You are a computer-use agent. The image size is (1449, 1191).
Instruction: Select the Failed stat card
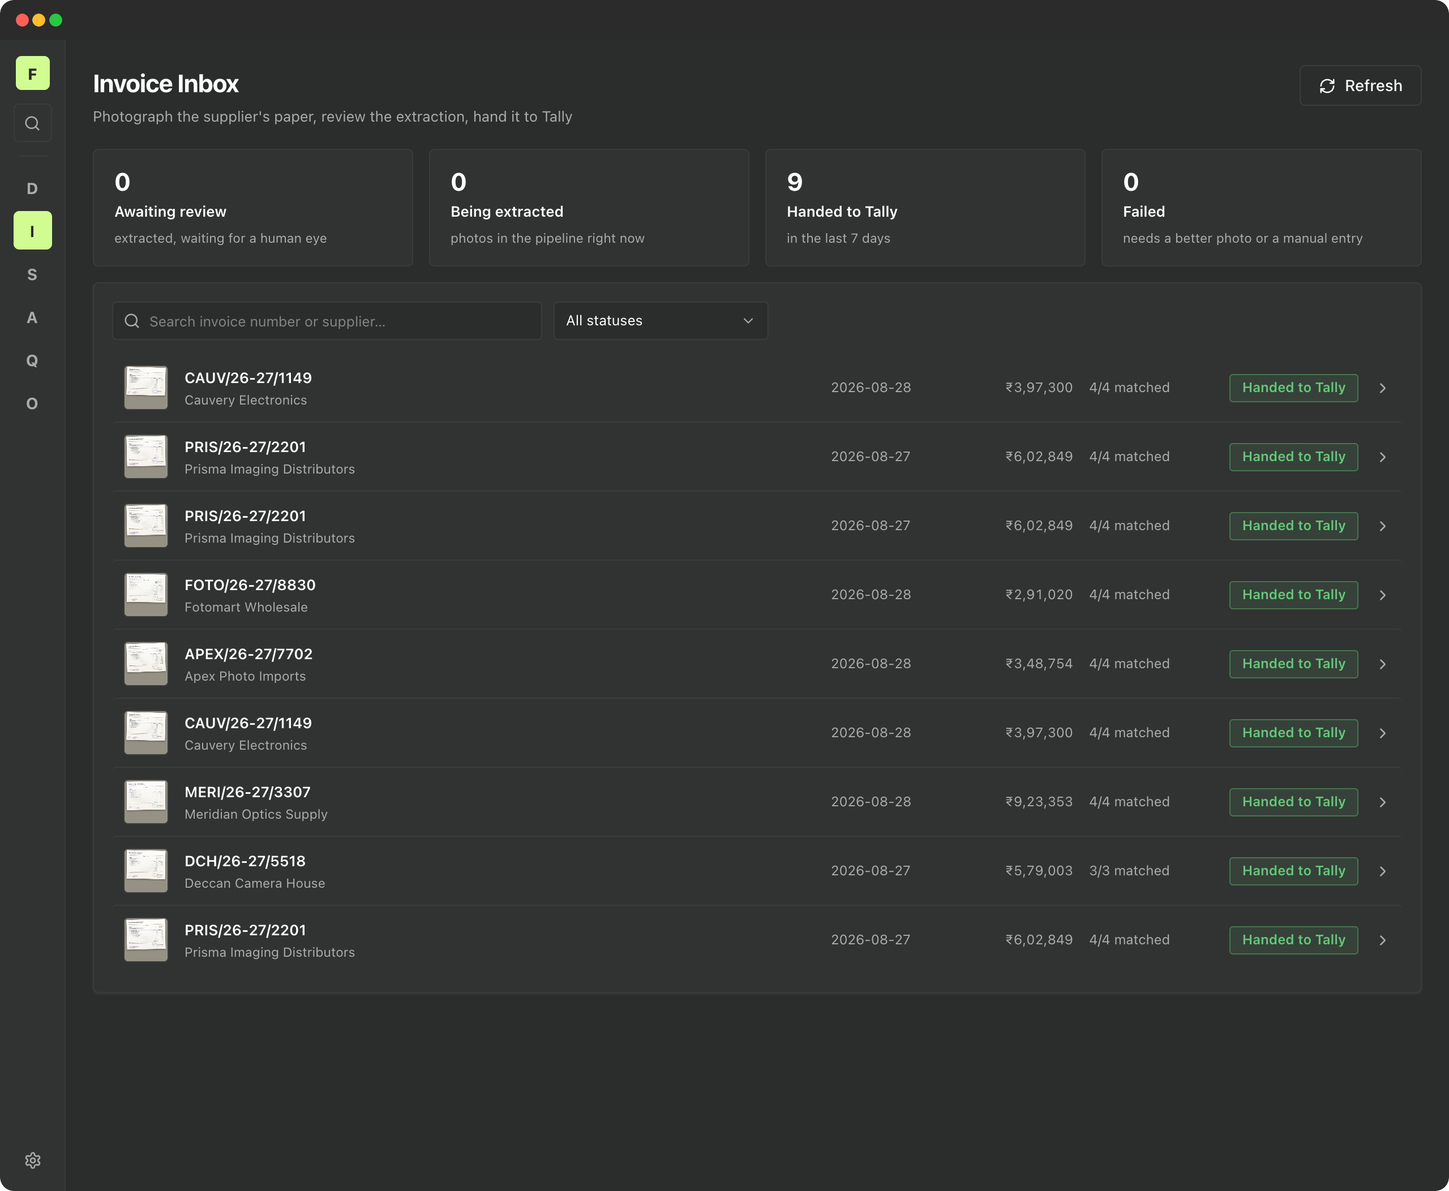[x=1261, y=207]
